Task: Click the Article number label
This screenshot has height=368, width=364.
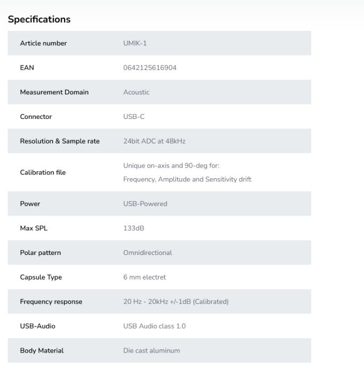Action: tap(43, 44)
